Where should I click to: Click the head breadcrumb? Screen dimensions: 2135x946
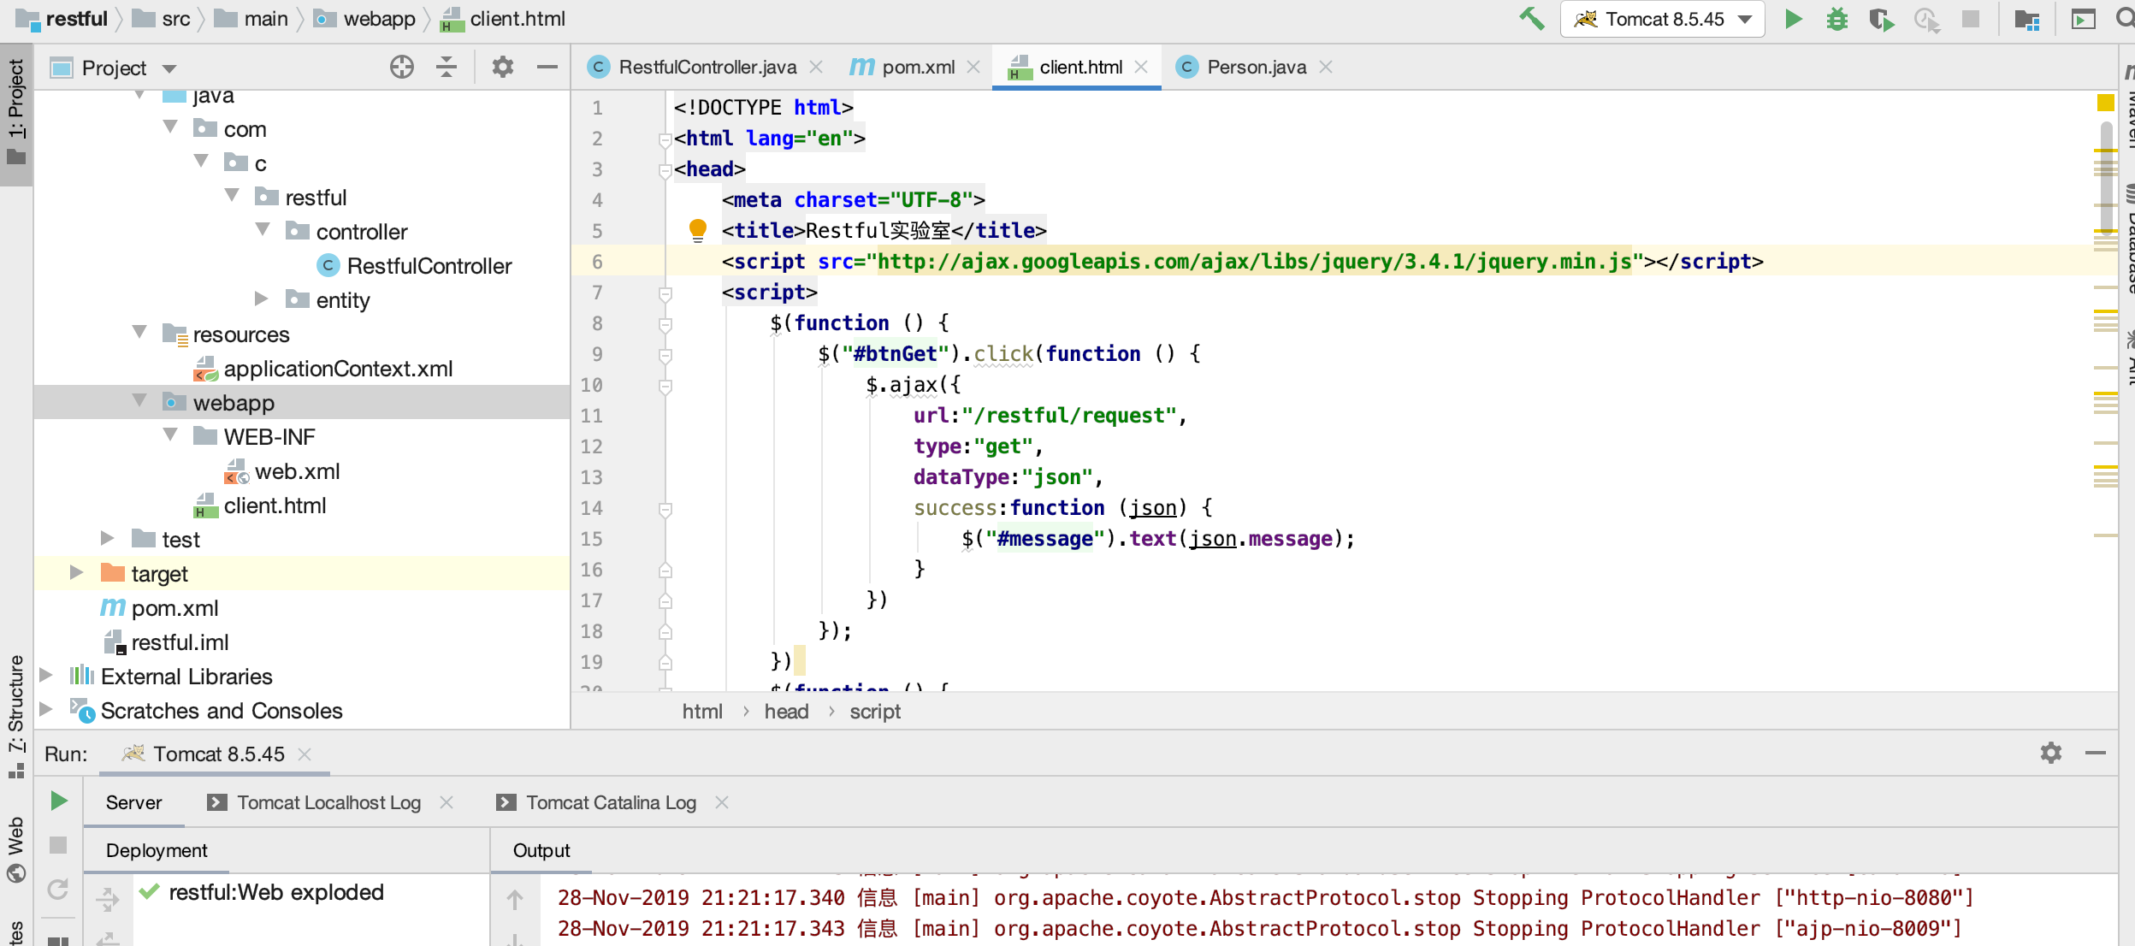(x=787, y=712)
